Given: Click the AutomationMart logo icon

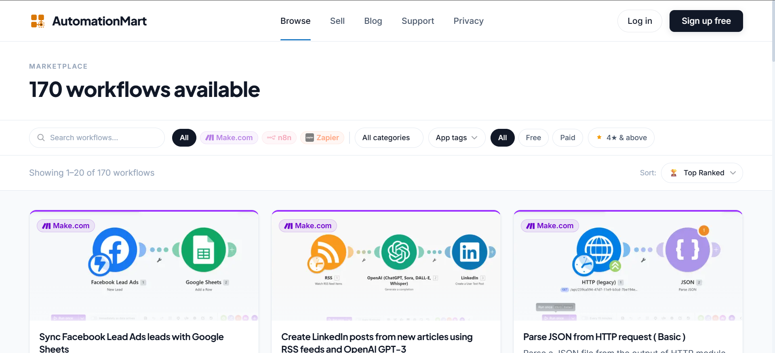Looking at the screenshot, I should [38, 21].
